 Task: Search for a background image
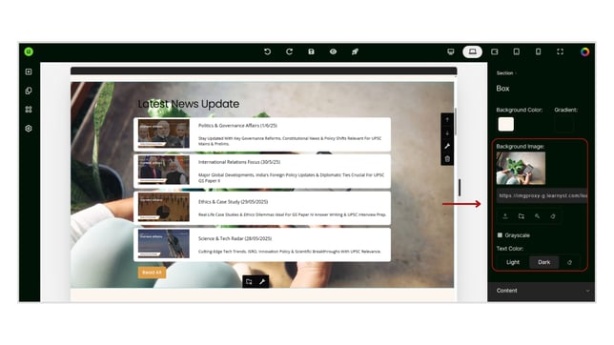[x=538, y=216]
